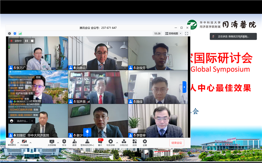
Task: Click the unmute microphone icon (解除静音)
Action: coord(12,141)
